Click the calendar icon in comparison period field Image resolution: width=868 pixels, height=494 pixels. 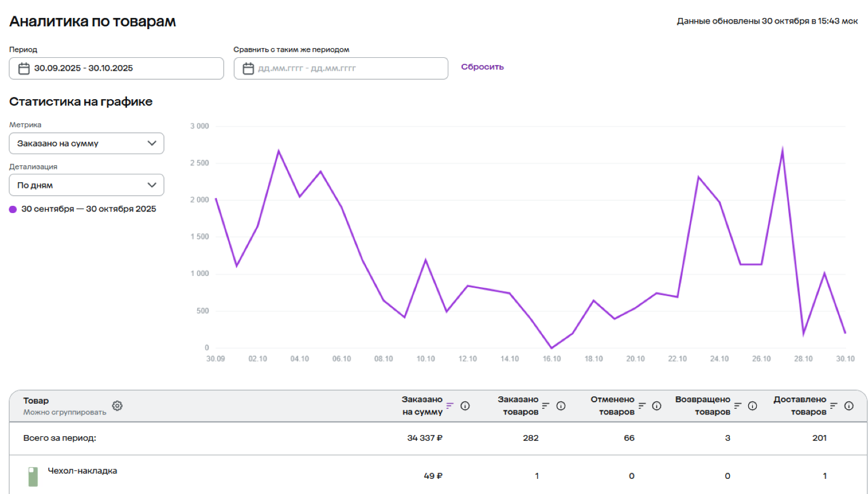coord(248,68)
